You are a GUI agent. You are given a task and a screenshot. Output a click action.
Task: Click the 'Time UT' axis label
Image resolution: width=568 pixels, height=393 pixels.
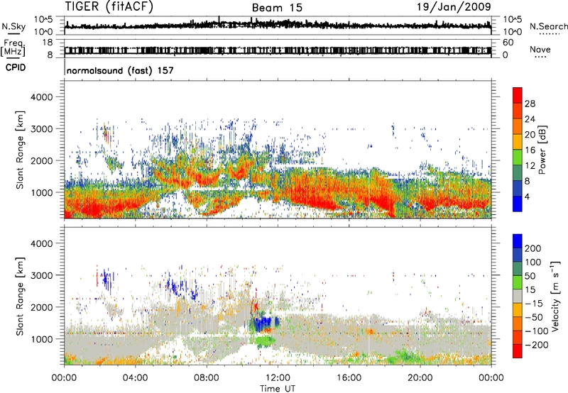(278, 388)
